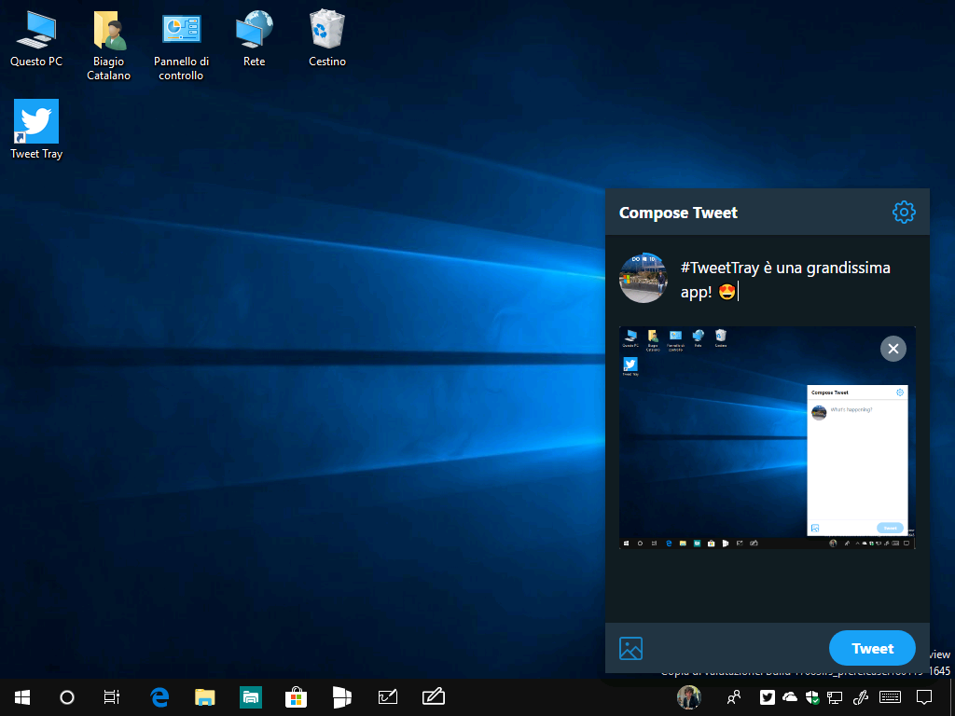The height and width of the screenshot is (716, 955).
Task: Click the profile avatar in Compose Tweet
Action: coord(644,278)
